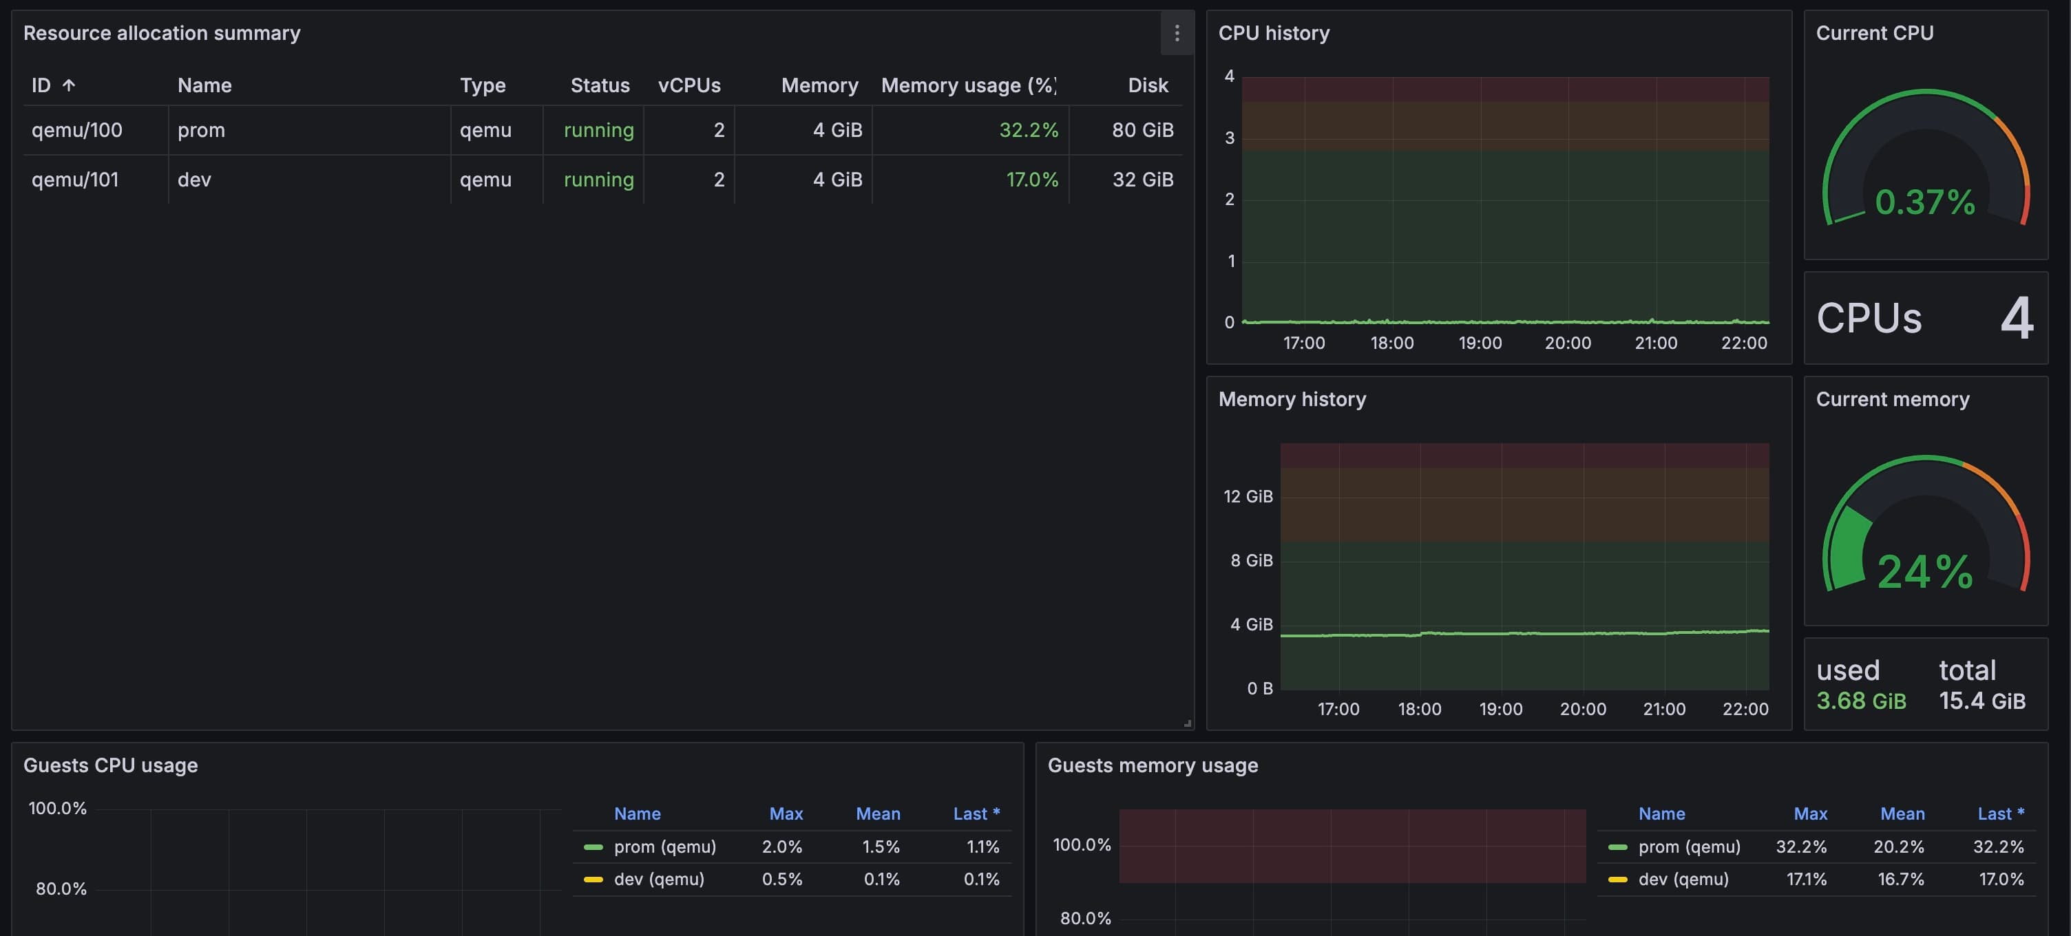Click the 17.0% memory usage cell in table
Image resolution: width=2071 pixels, height=936 pixels.
click(x=970, y=179)
